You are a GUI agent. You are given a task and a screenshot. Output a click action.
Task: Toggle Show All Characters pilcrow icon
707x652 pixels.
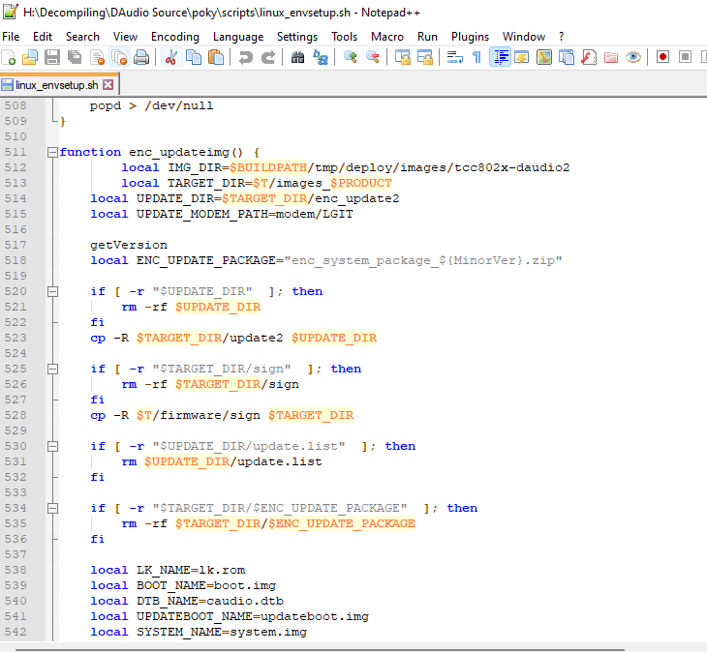click(476, 58)
